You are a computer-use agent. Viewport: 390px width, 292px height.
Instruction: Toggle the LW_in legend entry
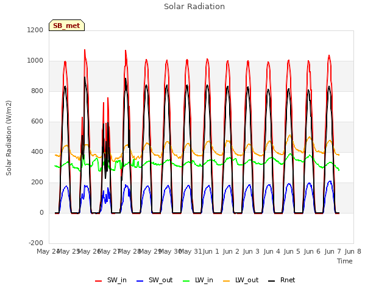click(198, 280)
